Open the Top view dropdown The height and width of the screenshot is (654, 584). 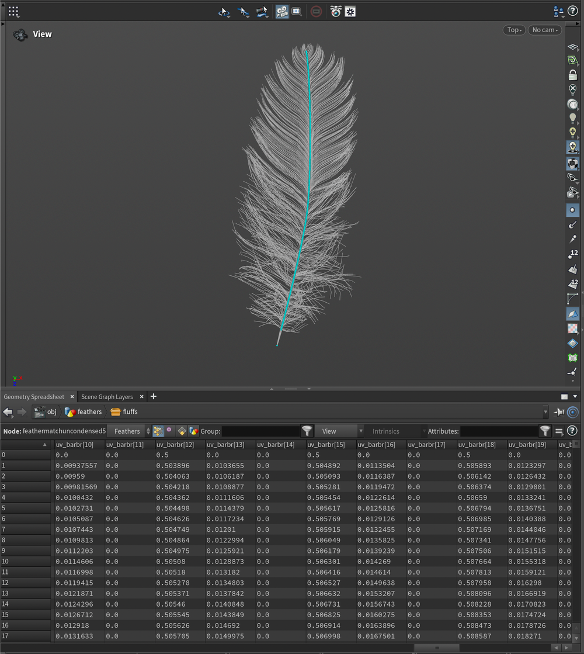(513, 30)
